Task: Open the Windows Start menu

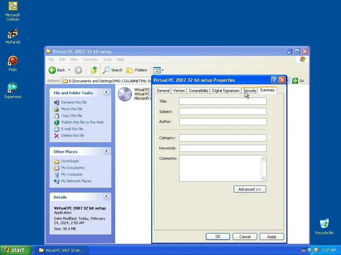Action: [16, 250]
